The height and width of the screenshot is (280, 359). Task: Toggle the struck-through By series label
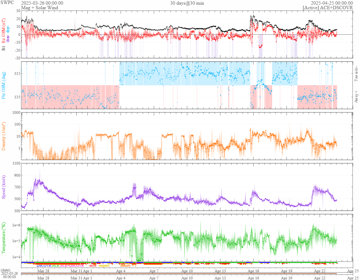click(x=8, y=30)
